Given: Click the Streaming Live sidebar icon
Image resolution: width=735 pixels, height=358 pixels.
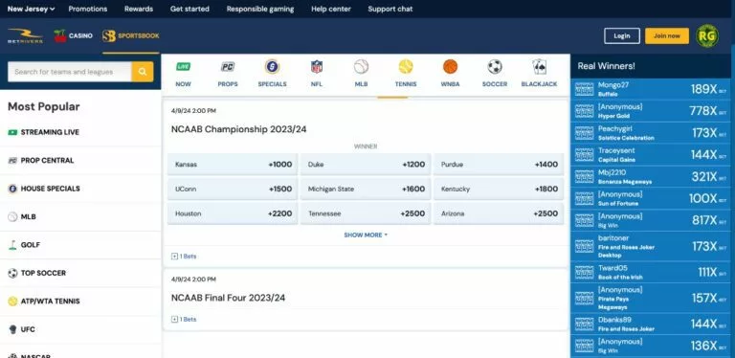Looking at the screenshot, I should [12, 132].
